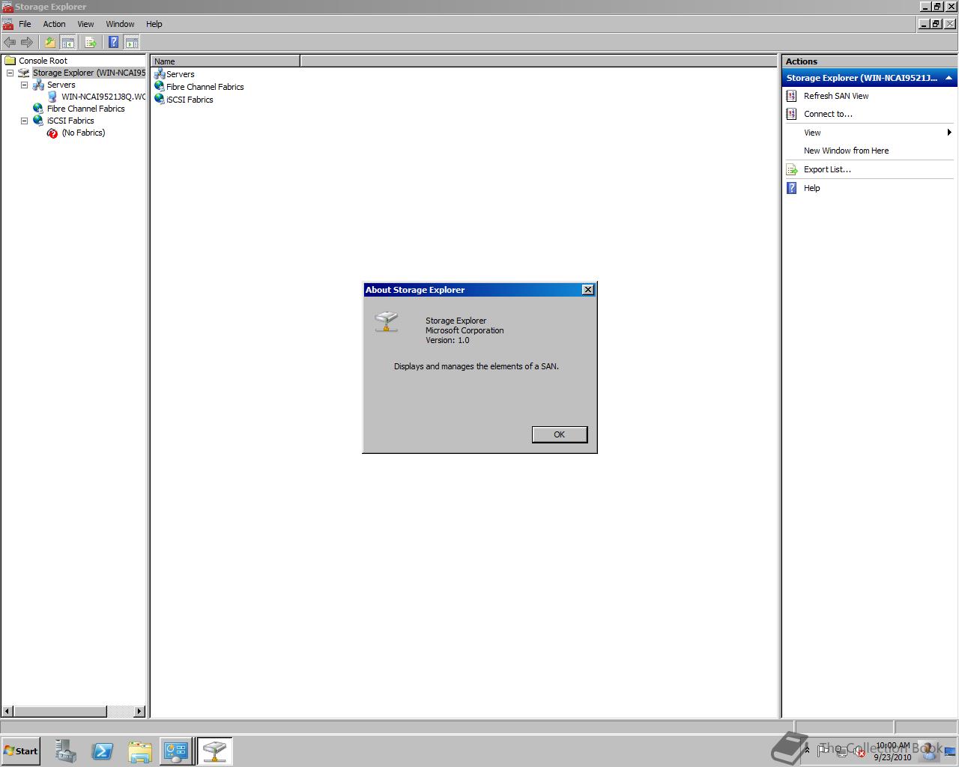Click the iSCSI Fabrics icon in Name list
This screenshot has height=767, width=959.
tap(160, 99)
